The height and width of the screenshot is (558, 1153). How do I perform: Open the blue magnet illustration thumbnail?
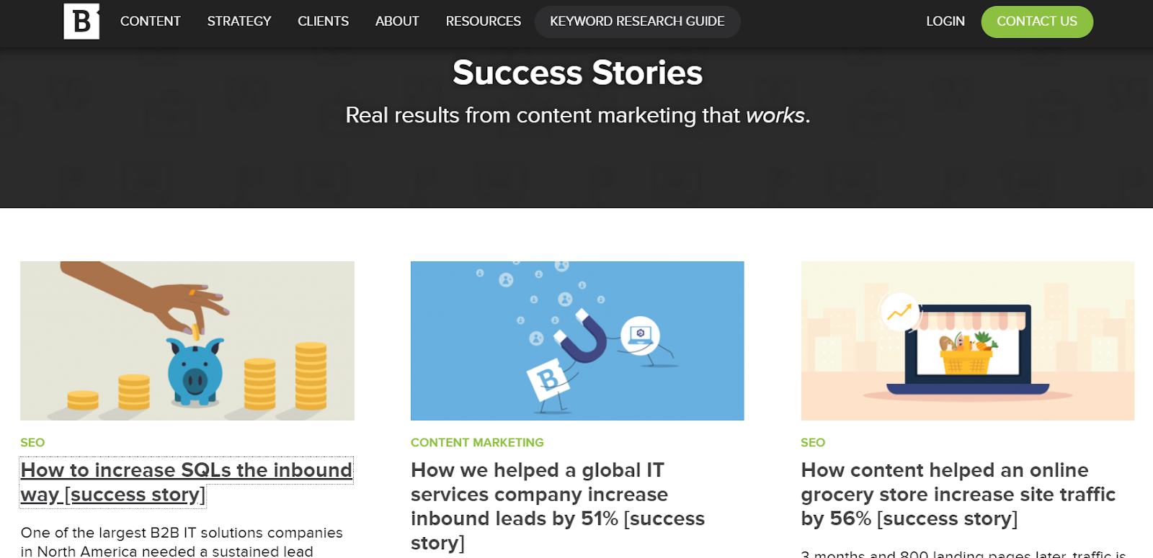tap(577, 341)
